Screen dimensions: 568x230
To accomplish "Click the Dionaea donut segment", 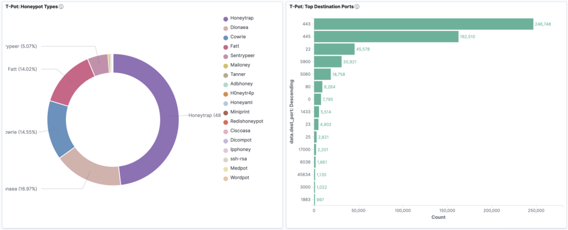I will pyautogui.click(x=89, y=166).
